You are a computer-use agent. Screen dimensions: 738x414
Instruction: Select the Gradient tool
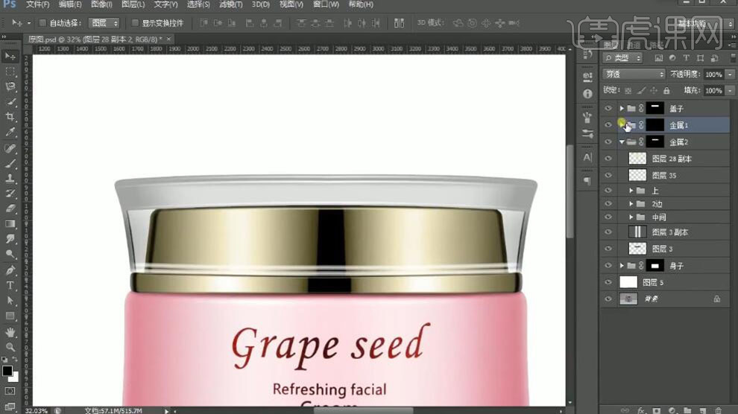(x=10, y=223)
